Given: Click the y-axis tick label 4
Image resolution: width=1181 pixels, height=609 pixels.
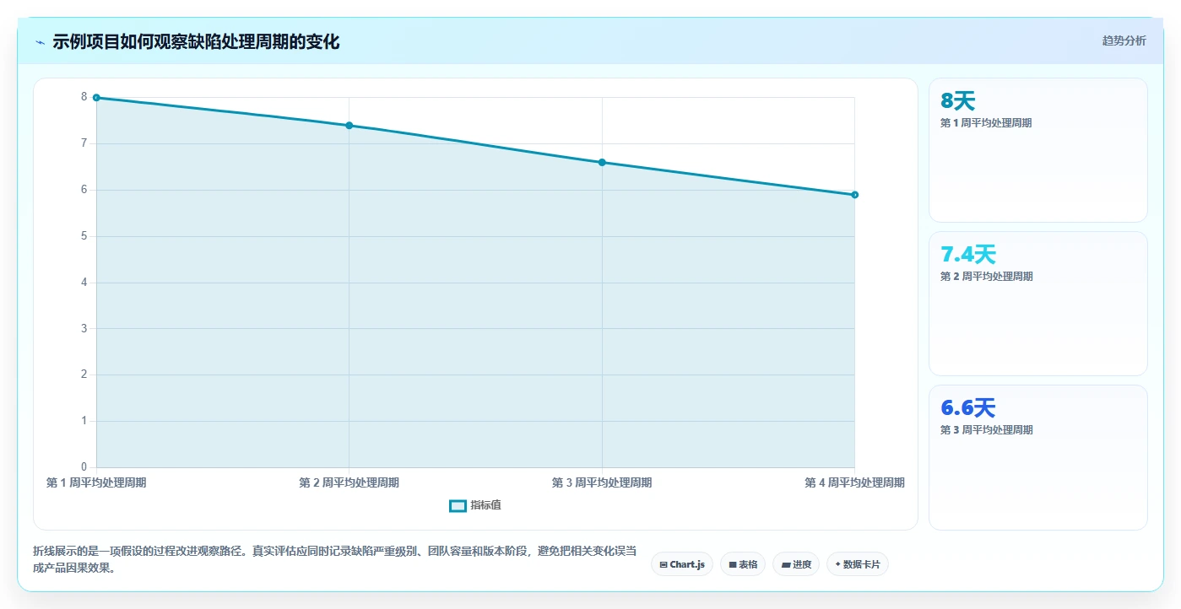Looking at the screenshot, I should point(84,283).
